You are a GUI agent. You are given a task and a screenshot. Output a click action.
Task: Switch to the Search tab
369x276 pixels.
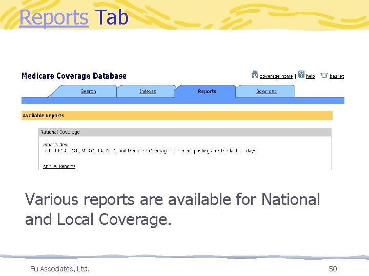88,91
